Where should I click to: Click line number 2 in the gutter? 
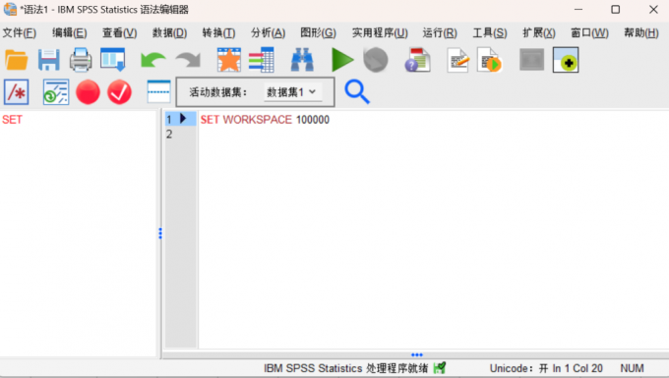point(169,135)
